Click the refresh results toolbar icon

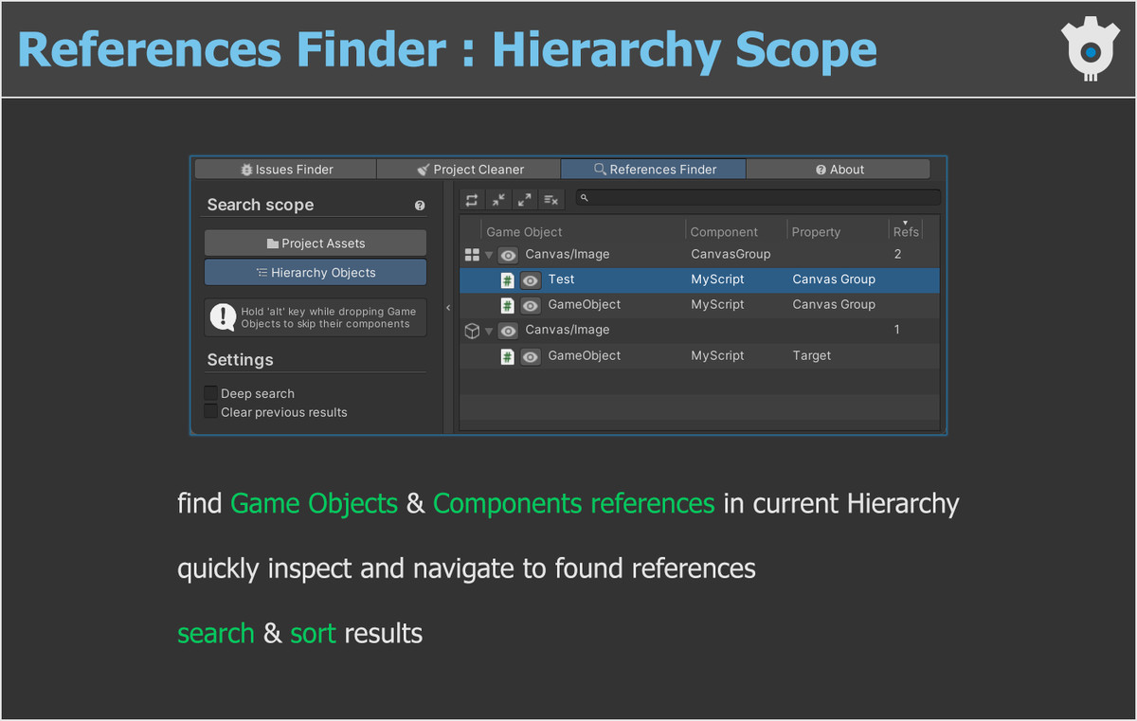tap(472, 199)
